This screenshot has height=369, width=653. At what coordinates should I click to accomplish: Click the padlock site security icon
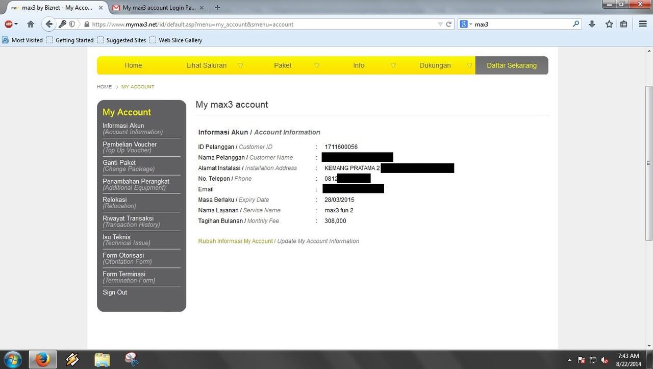pos(87,24)
